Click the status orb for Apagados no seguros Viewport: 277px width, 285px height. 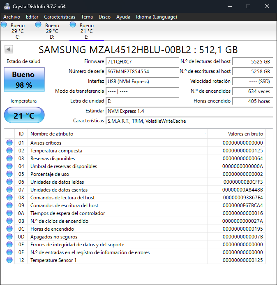9,236
